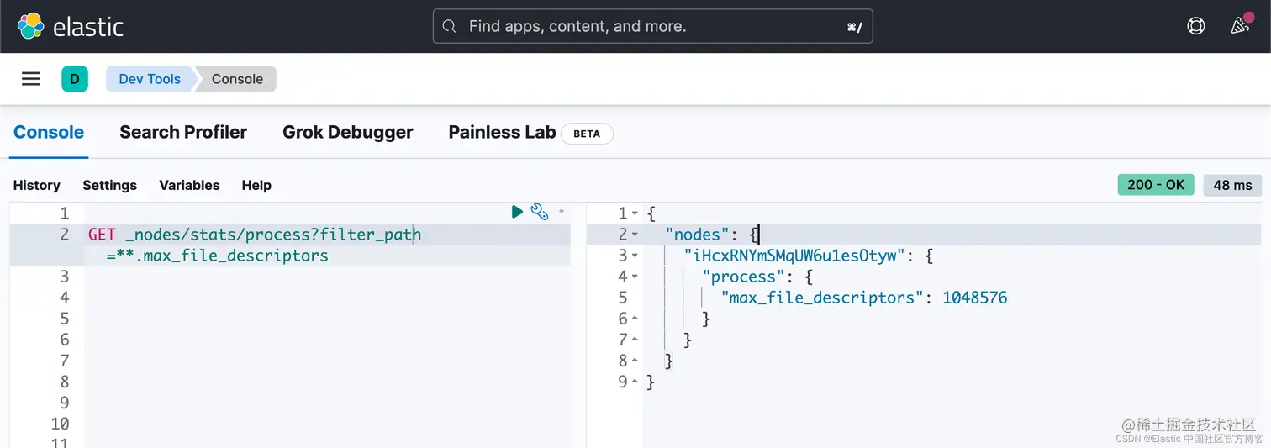Switch to the Painless Lab tab
1271x448 pixels.
point(502,132)
